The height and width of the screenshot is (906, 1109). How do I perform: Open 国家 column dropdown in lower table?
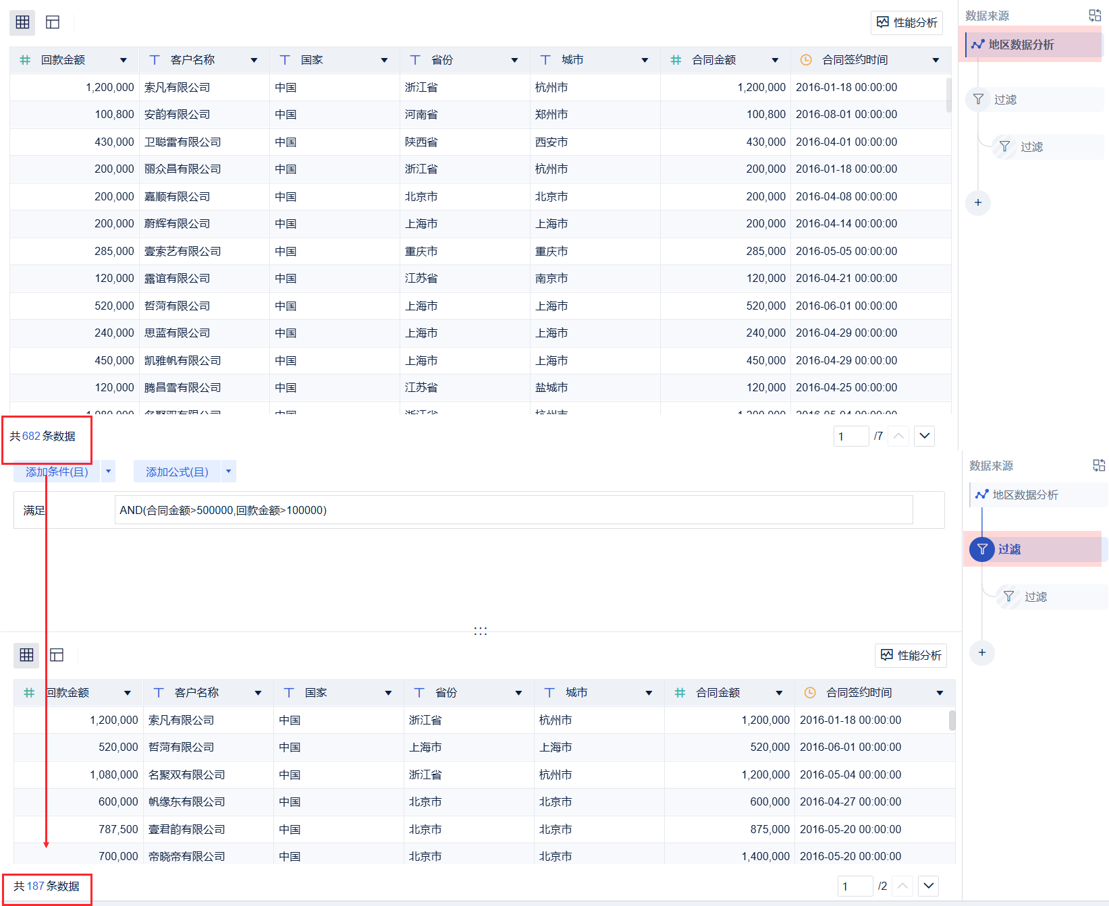pos(388,693)
